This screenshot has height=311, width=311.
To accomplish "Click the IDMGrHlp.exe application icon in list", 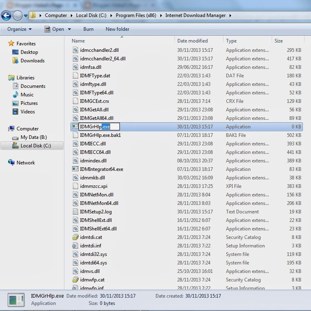I will [x=75, y=126].
